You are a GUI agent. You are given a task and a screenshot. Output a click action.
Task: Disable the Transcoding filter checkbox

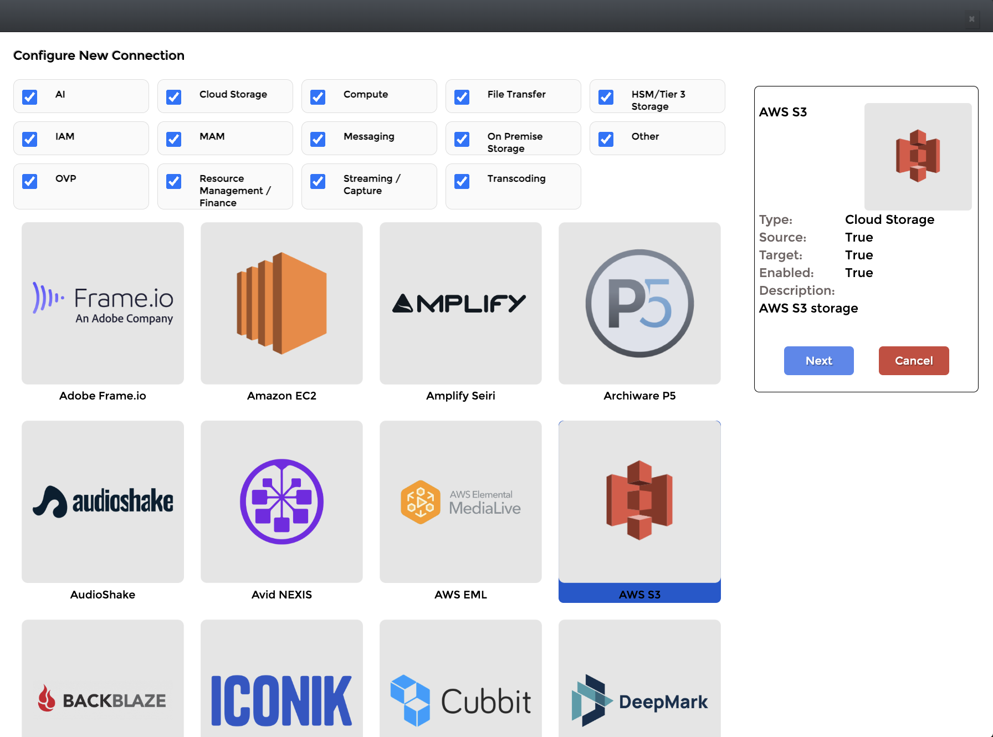point(462,181)
